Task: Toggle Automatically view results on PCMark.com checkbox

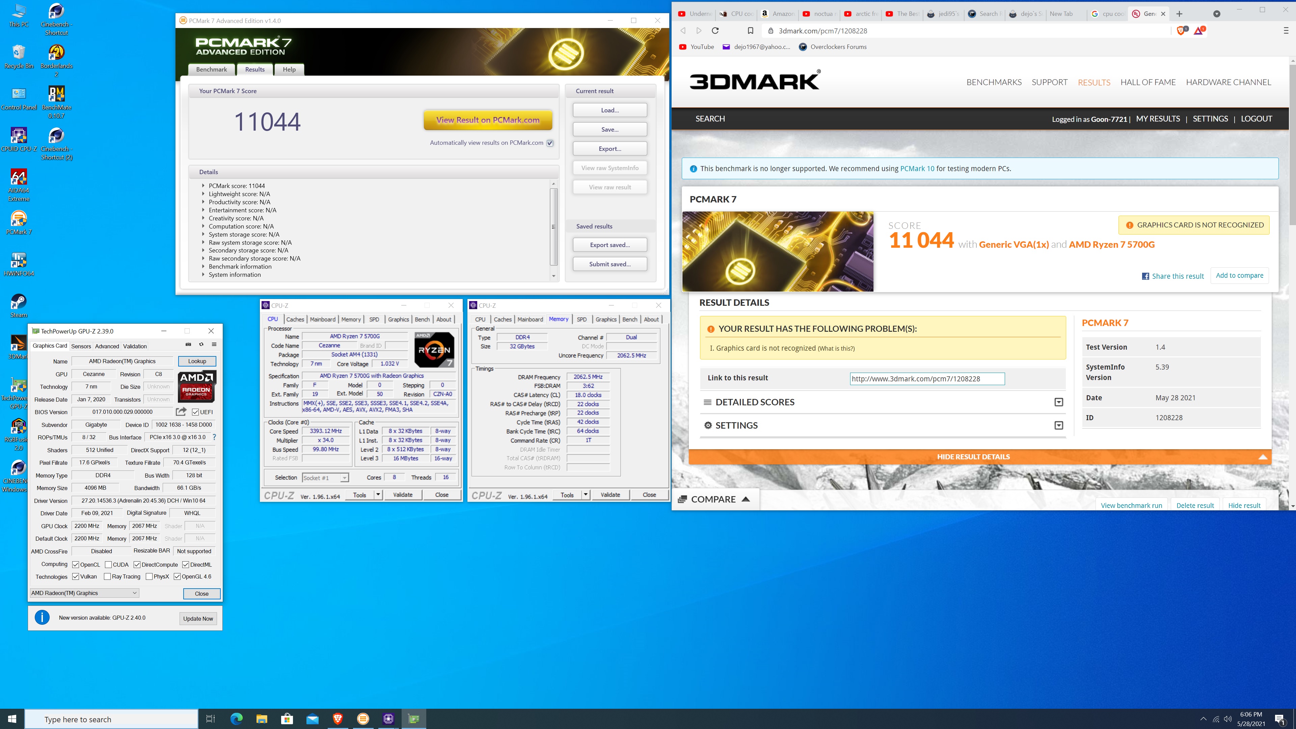Action: click(550, 143)
